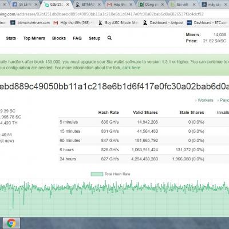
Task: Select valid shares value 44,564,480
Action: (148, 131)
